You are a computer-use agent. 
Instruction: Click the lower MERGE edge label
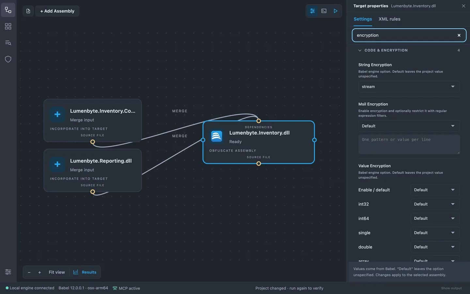(180, 136)
